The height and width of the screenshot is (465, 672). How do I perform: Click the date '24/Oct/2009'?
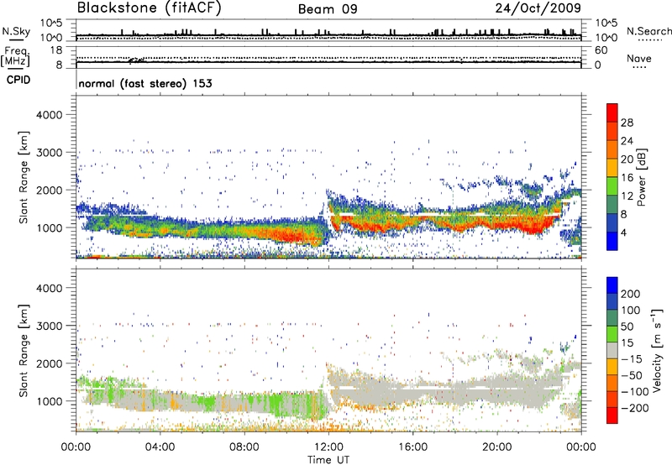(x=538, y=8)
